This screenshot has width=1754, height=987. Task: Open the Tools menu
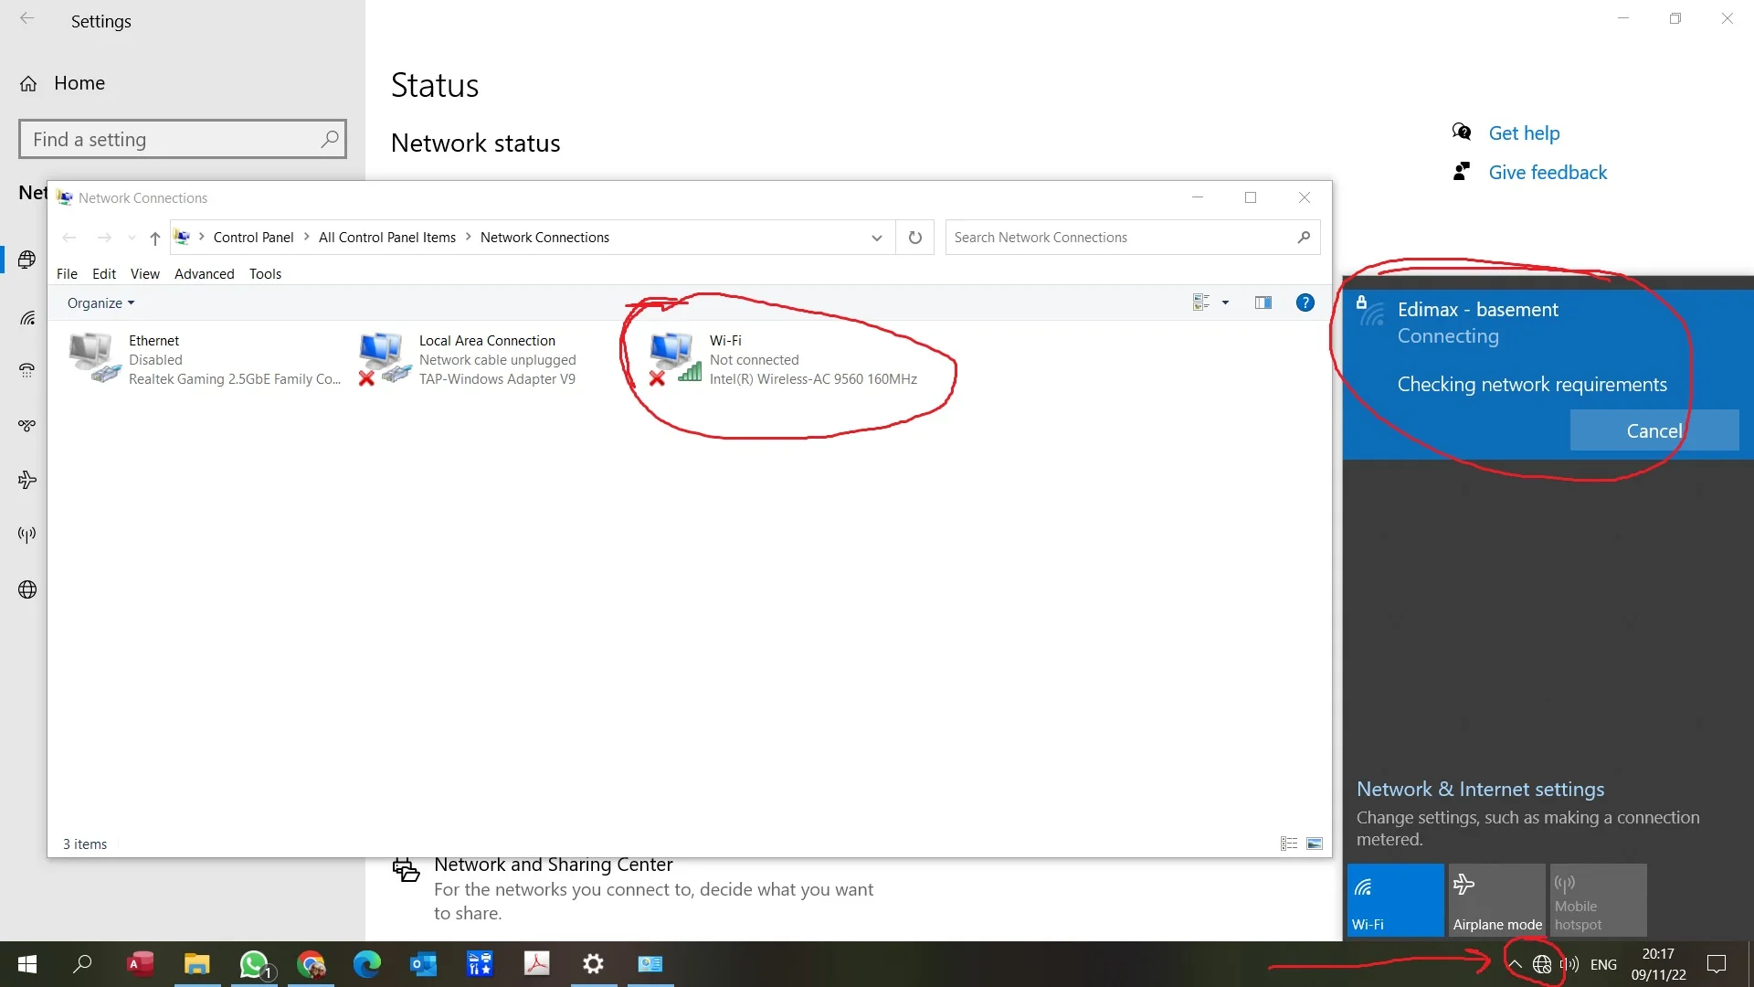(265, 273)
